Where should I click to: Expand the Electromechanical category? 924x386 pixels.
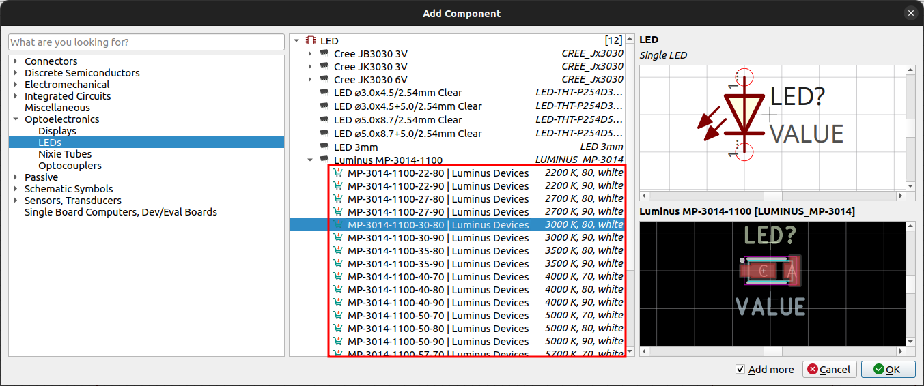[x=16, y=85]
